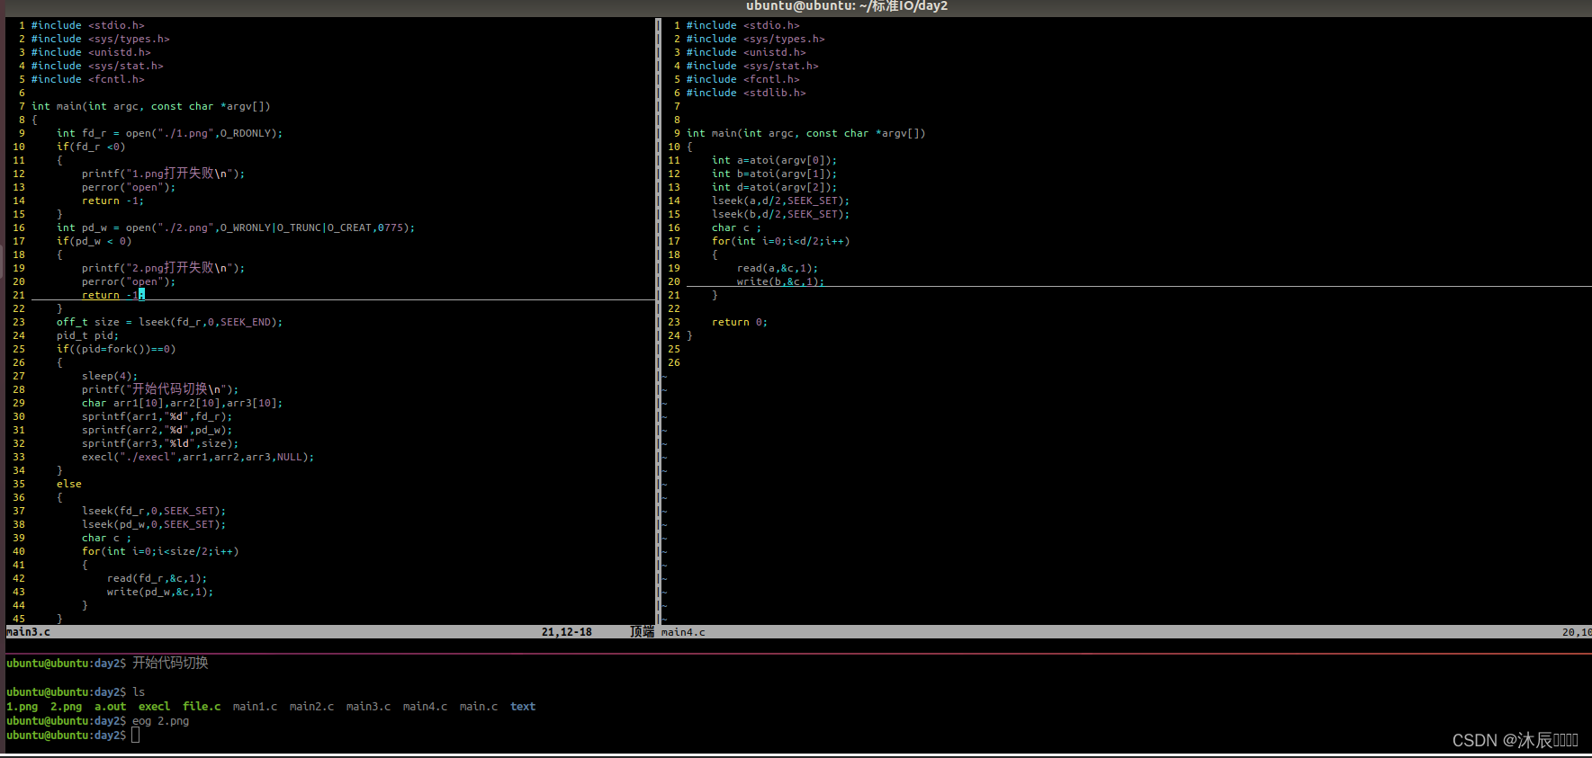Image resolution: width=1592 pixels, height=758 pixels.
Task: Click the printf "开始代码切换" line in the main3.c pane
Action: click(160, 389)
